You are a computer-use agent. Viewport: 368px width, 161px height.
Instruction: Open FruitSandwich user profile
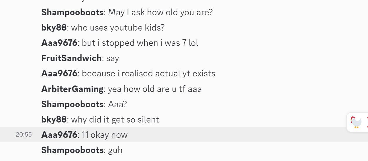71,58
